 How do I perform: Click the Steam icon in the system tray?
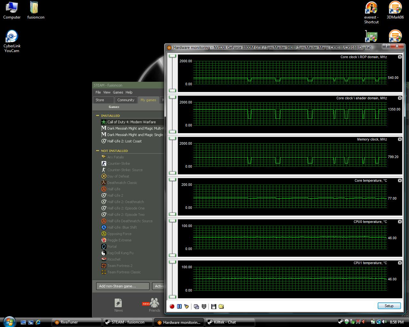tap(341, 322)
